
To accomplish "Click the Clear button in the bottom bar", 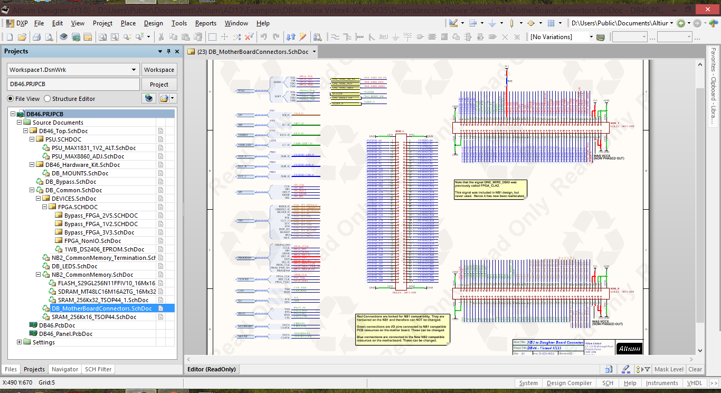I will click(696, 369).
